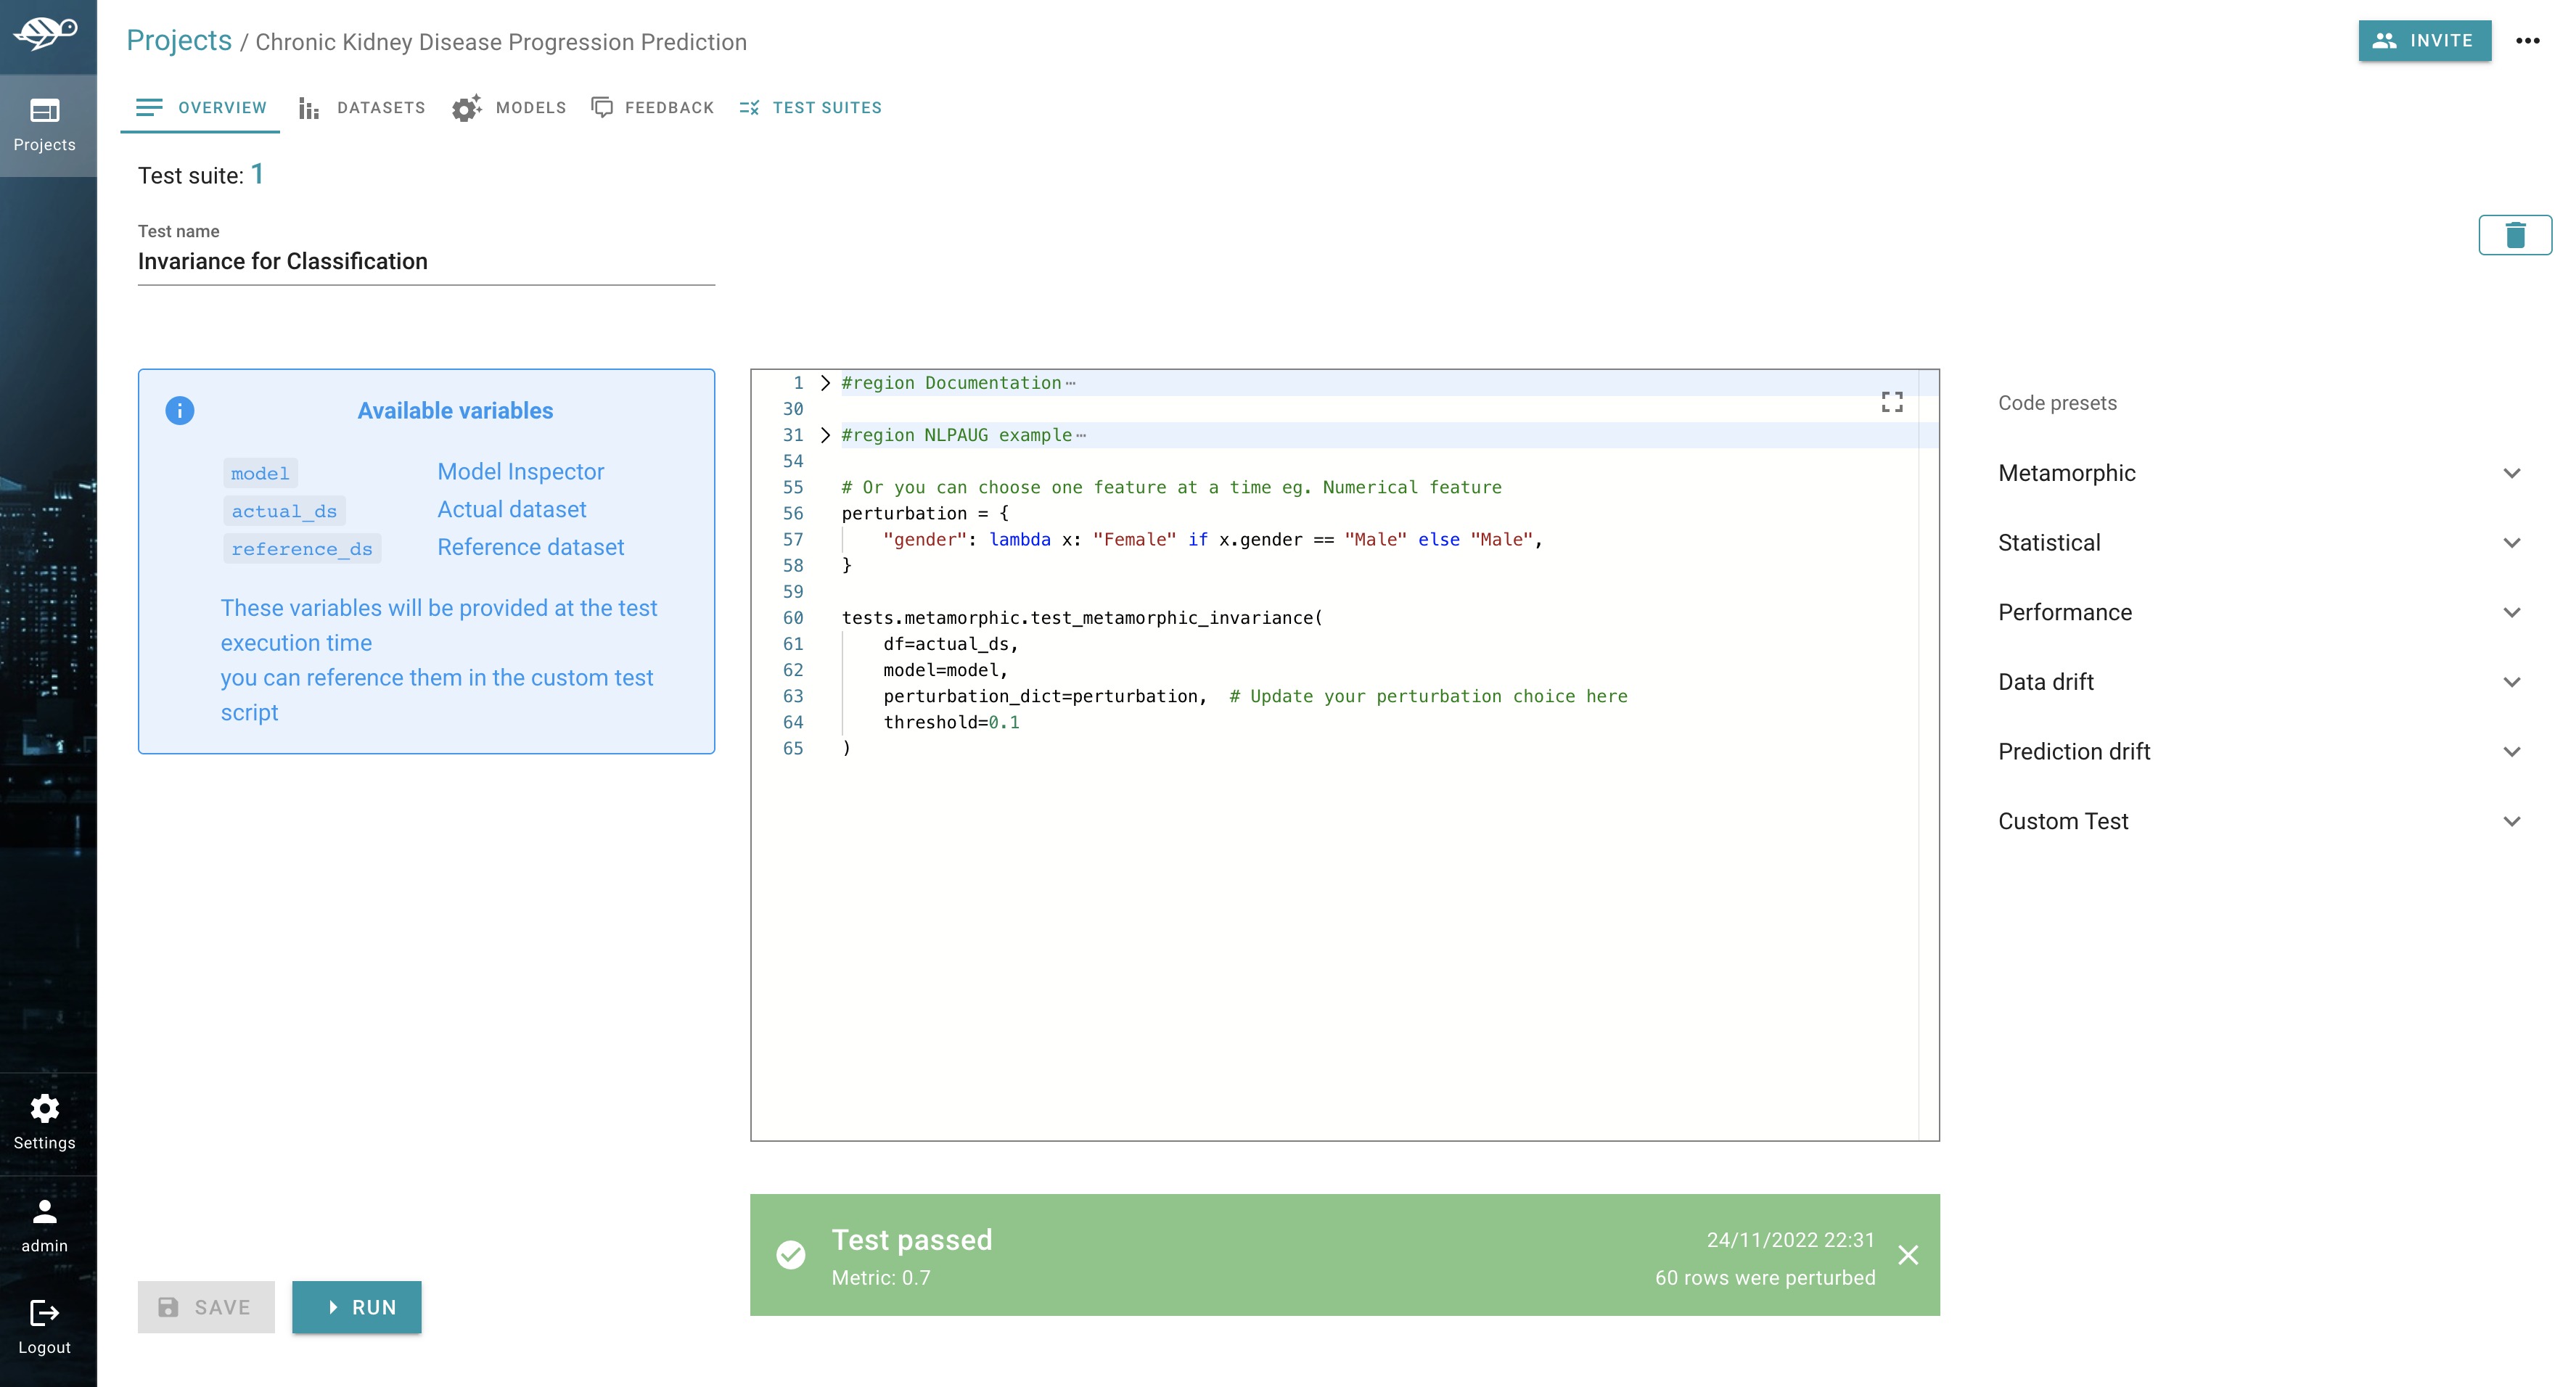Delete test using trash icon
The width and height of the screenshot is (2576, 1387).
pos(2514,235)
